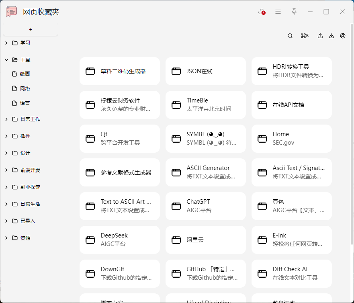This screenshot has width=354, height=303.
Task: Click the 阿里云 bookmark icon
Action: point(176,240)
